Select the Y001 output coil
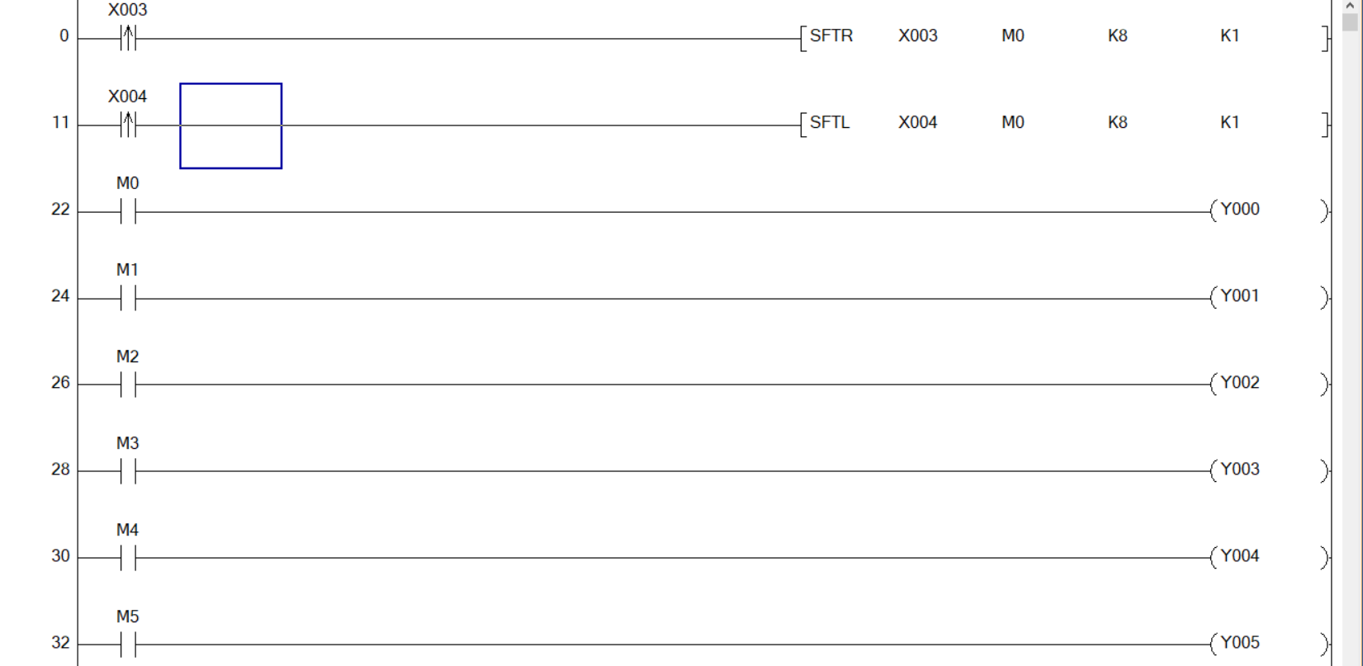The width and height of the screenshot is (1363, 666). click(1239, 296)
